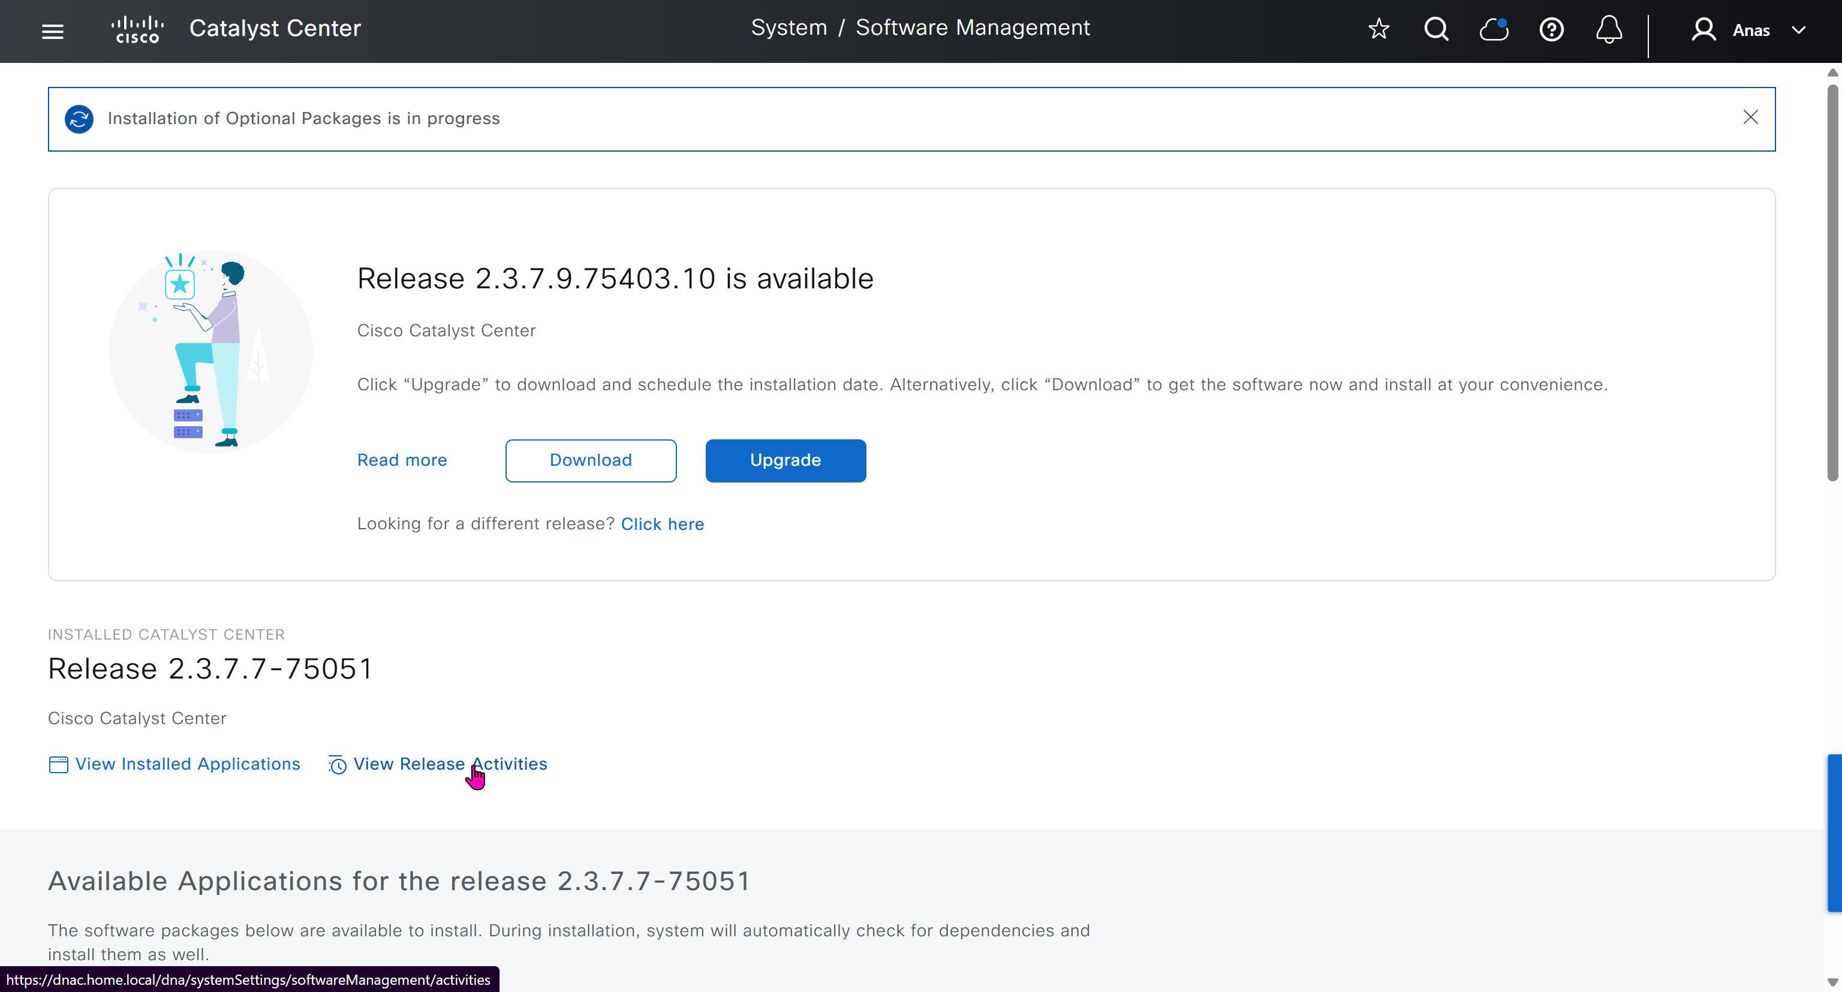Click System in the breadcrumb
This screenshot has height=992, width=1842.
pyautogui.click(x=788, y=28)
